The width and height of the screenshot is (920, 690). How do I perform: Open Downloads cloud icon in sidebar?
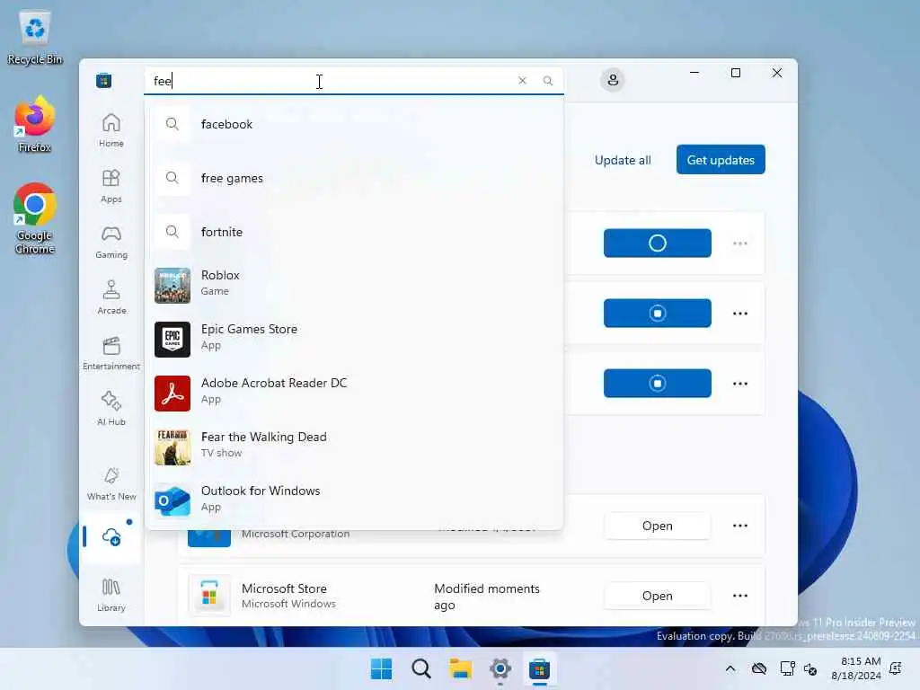point(111,536)
